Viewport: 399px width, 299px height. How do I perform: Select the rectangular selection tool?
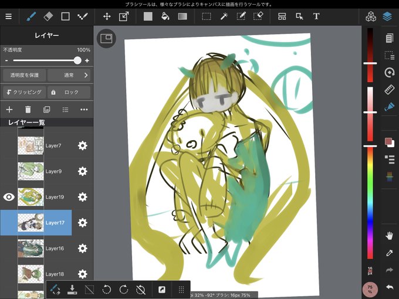pos(207,16)
